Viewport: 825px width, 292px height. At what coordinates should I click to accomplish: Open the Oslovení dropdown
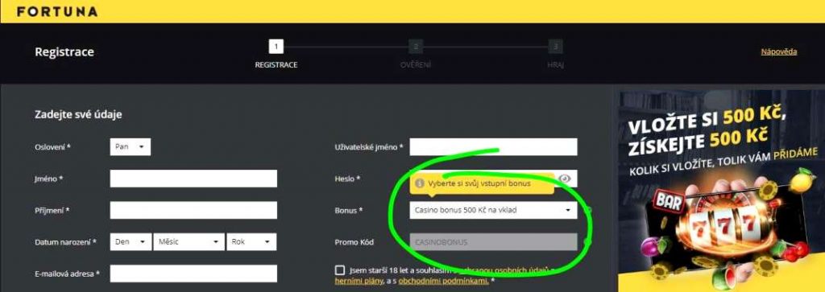click(x=130, y=147)
